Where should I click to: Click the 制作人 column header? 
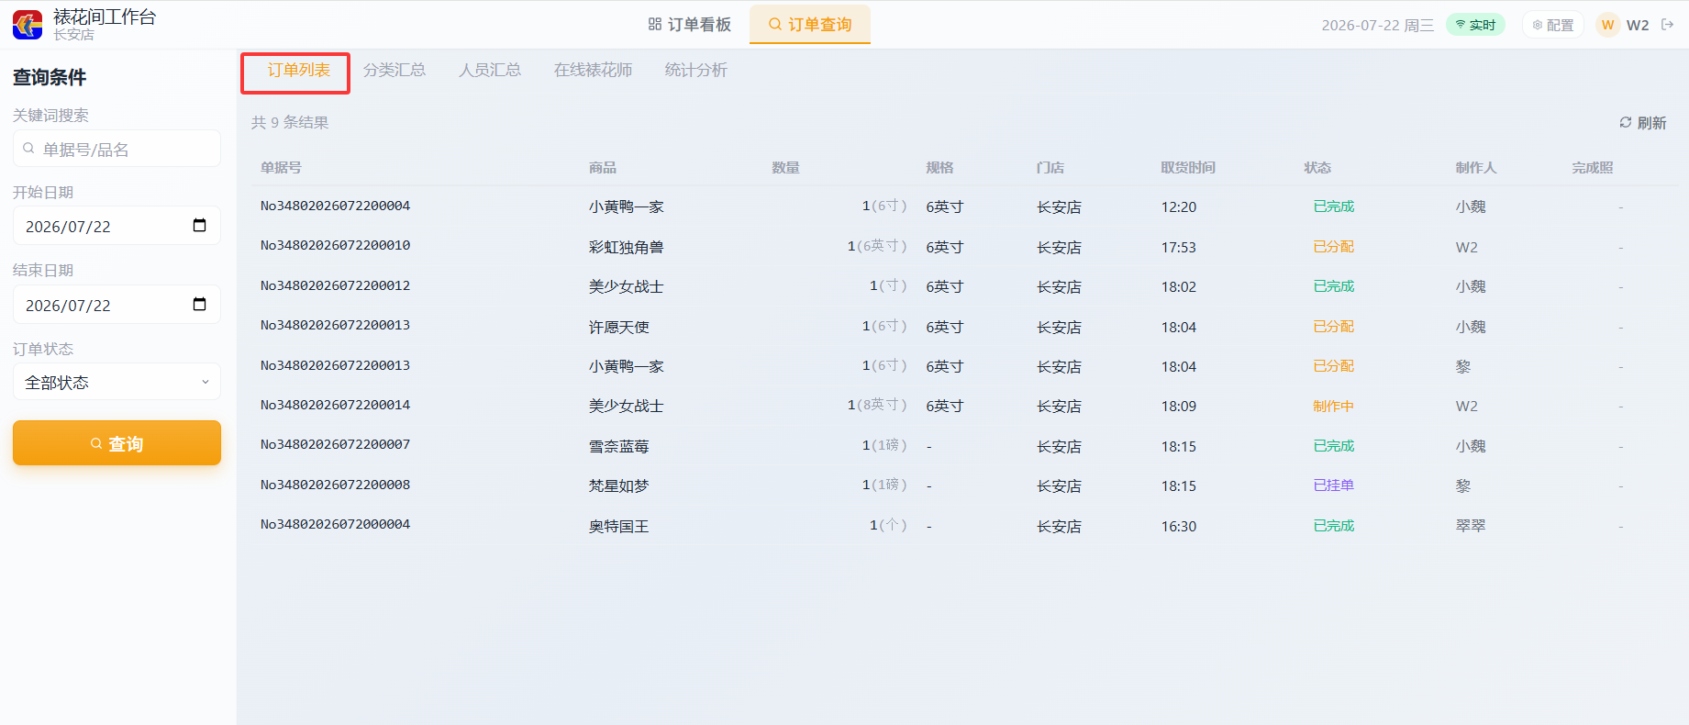point(1475,167)
